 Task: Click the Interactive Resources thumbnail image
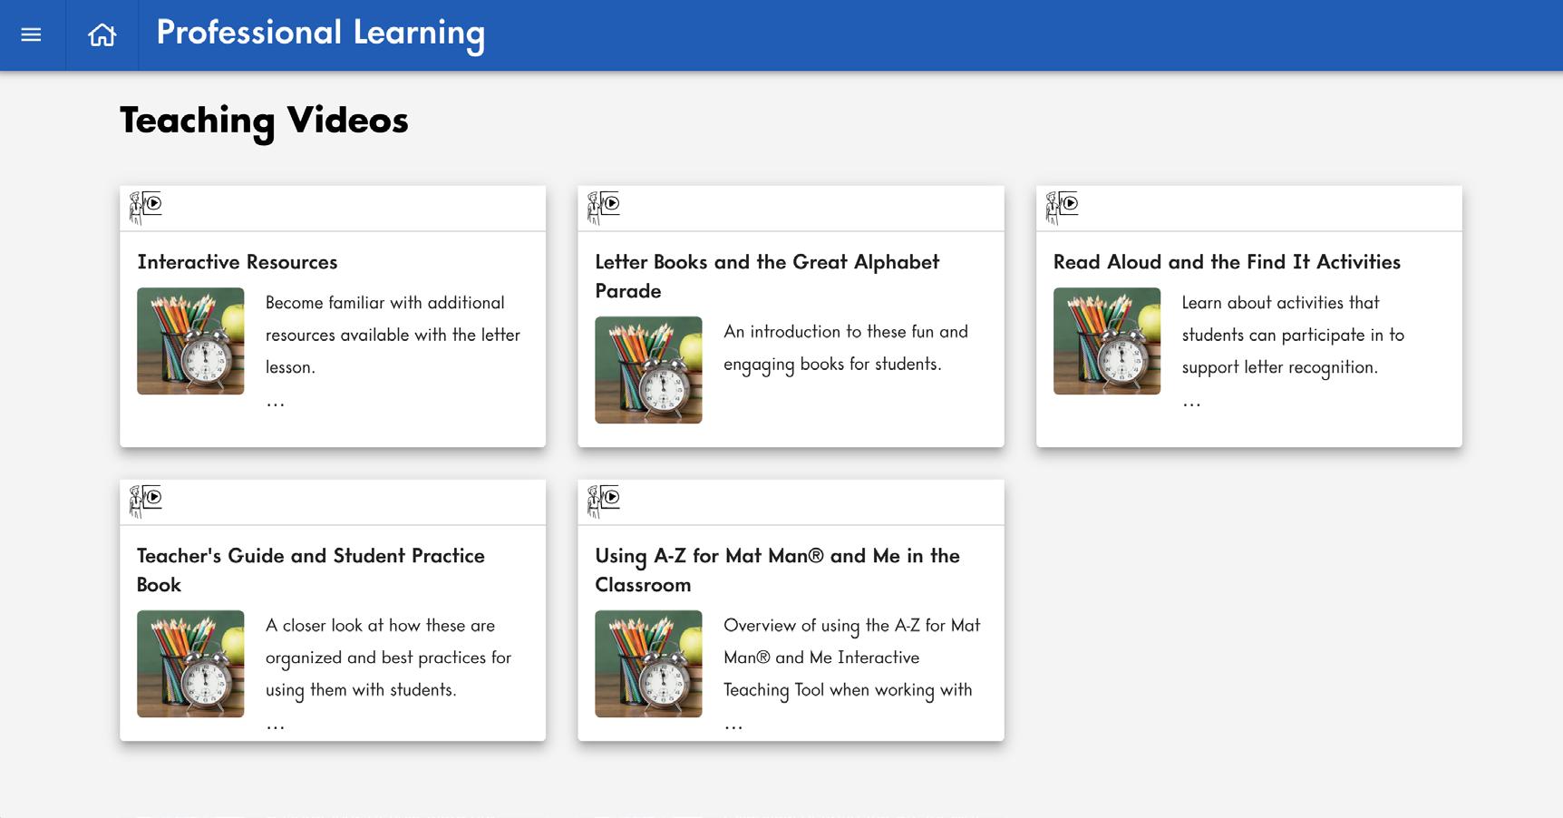[x=190, y=341]
